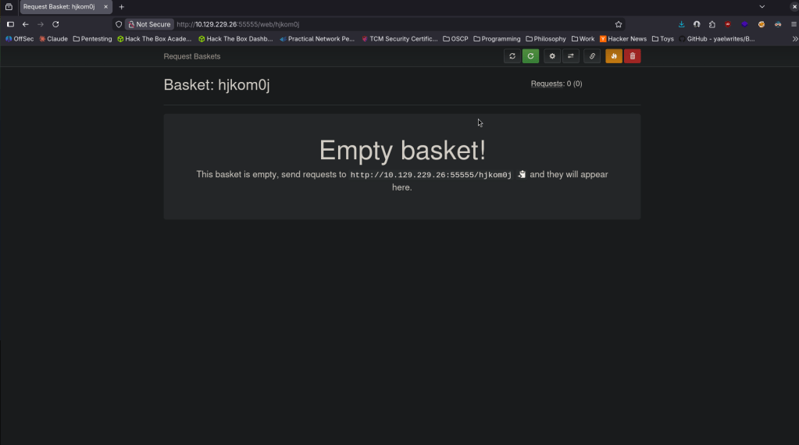
Task: Copy basket URL with clipboard icon
Action: [x=522, y=175]
